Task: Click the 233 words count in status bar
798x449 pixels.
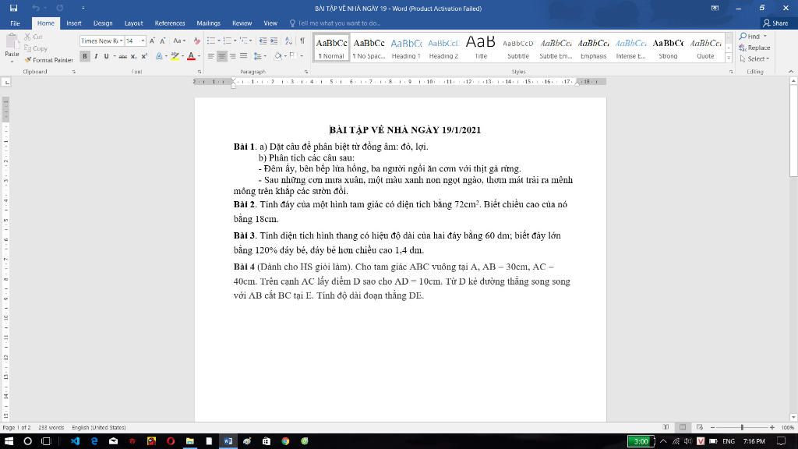Action: [51, 428]
